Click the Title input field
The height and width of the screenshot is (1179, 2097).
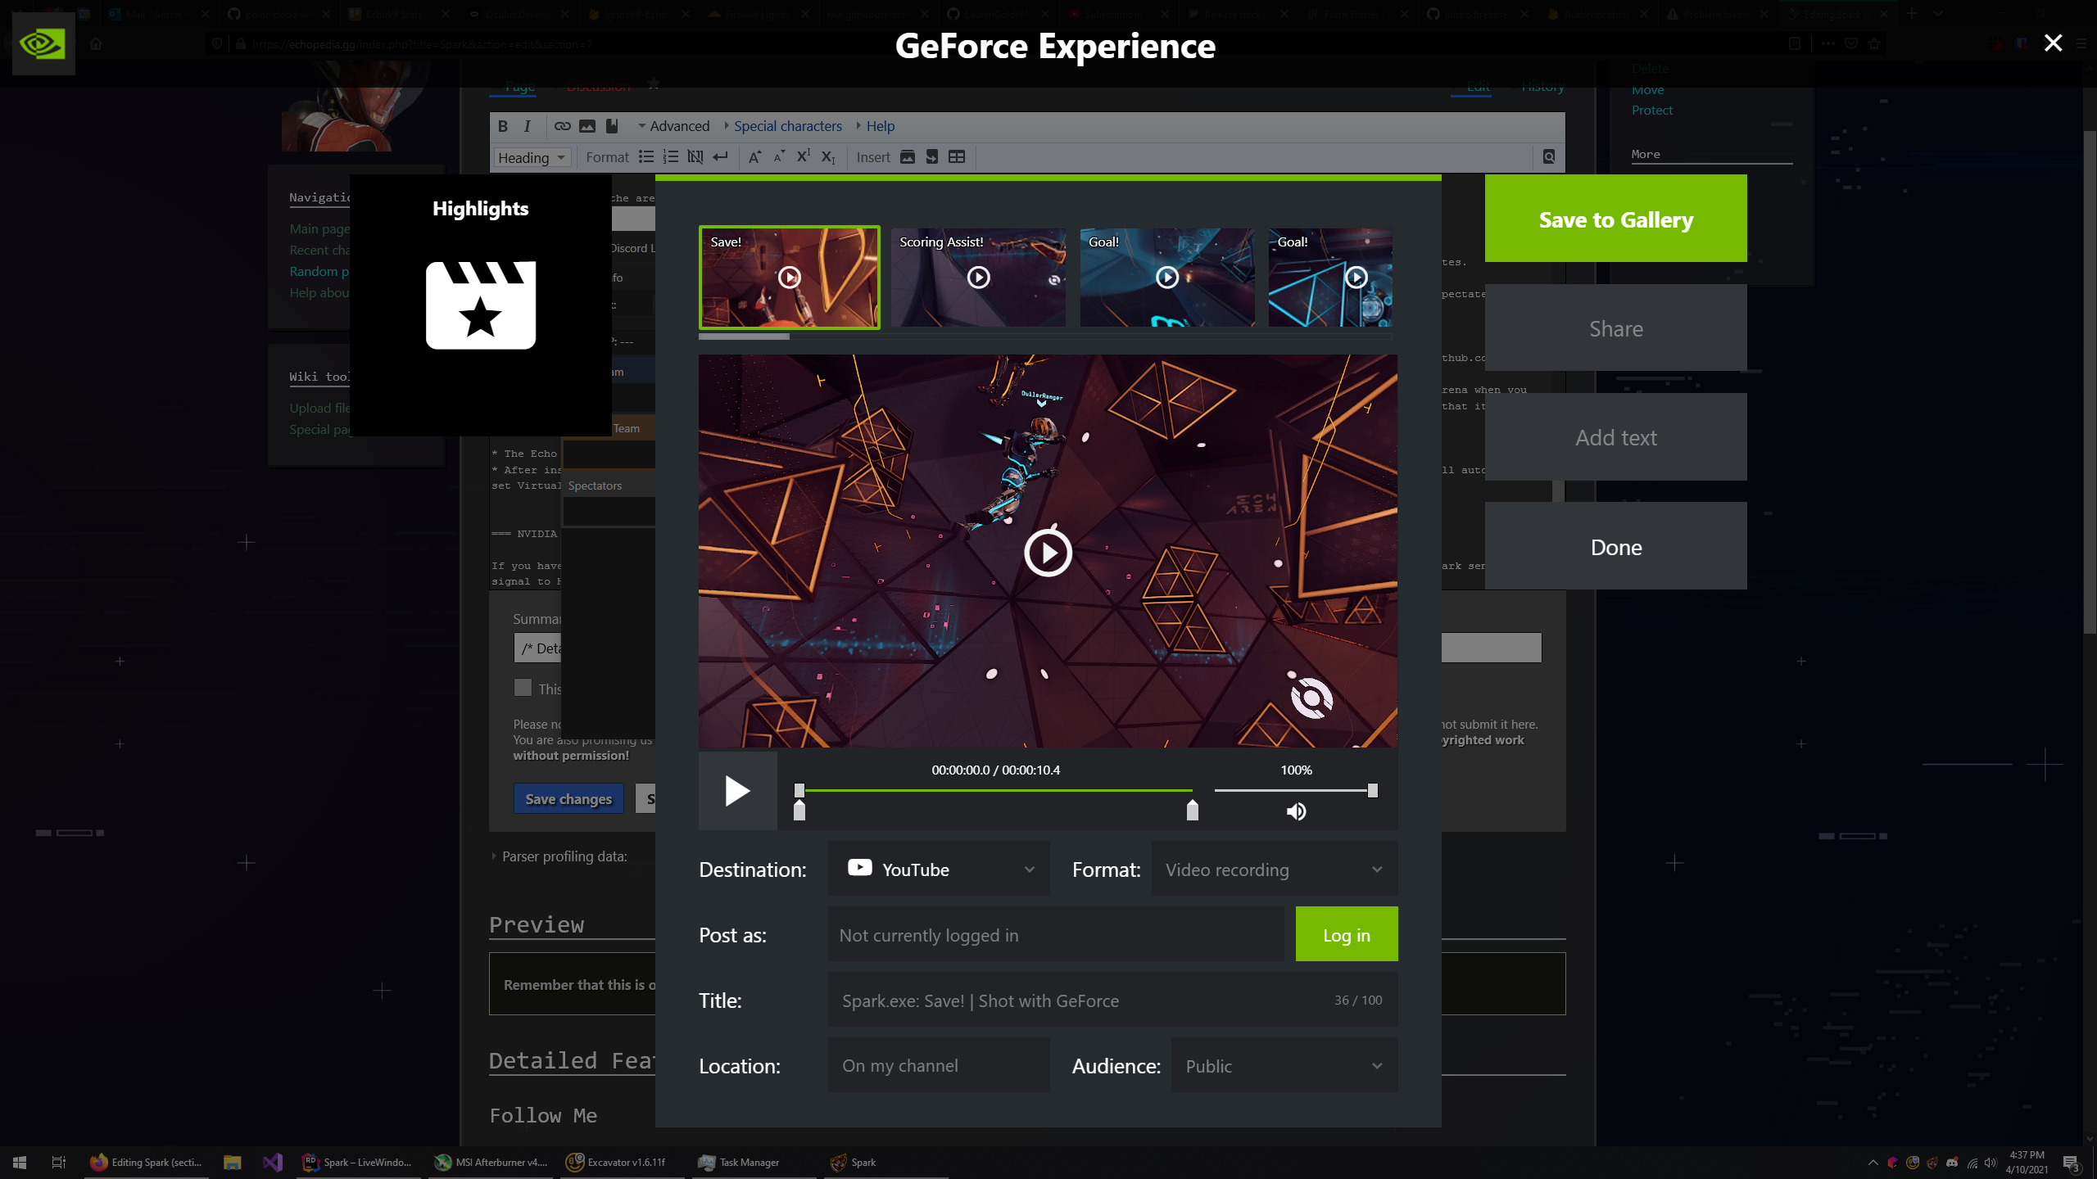(1112, 1001)
